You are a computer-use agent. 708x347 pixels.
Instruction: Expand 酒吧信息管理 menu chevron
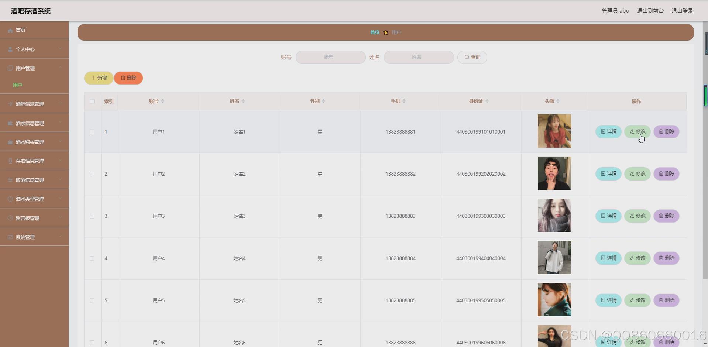[x=60, y=103]
